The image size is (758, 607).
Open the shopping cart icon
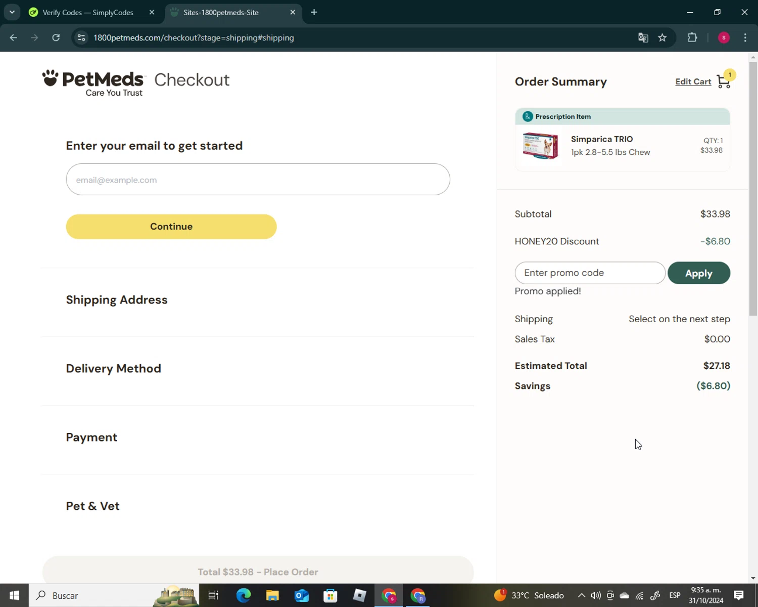click(724, 81)
